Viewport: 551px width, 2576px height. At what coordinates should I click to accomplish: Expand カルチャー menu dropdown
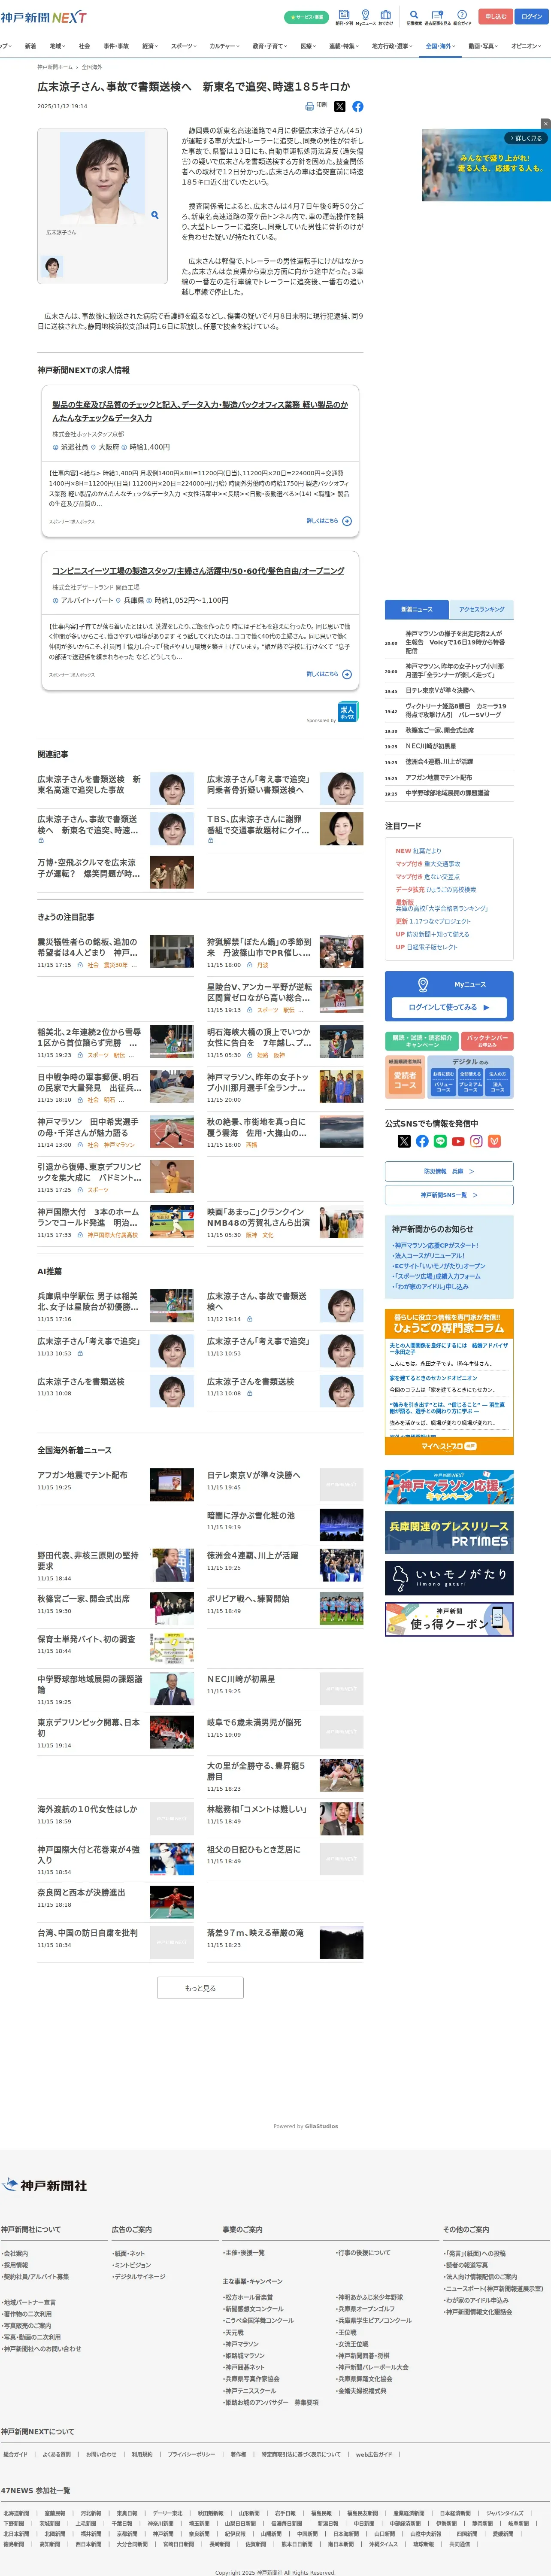coord(225,46)
